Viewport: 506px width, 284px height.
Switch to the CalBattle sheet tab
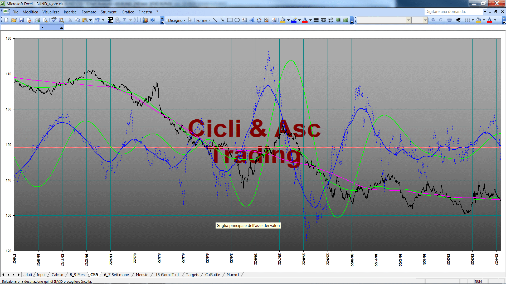pyautogui.click(x=212, y=275)
